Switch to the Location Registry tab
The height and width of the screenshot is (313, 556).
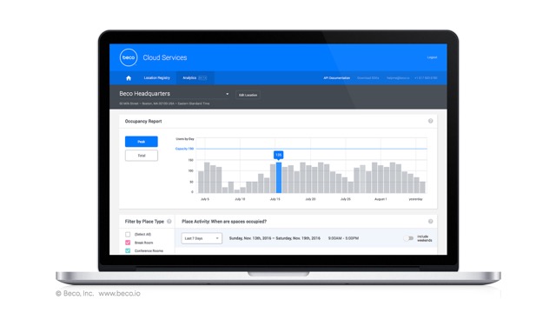pos(156,78)
